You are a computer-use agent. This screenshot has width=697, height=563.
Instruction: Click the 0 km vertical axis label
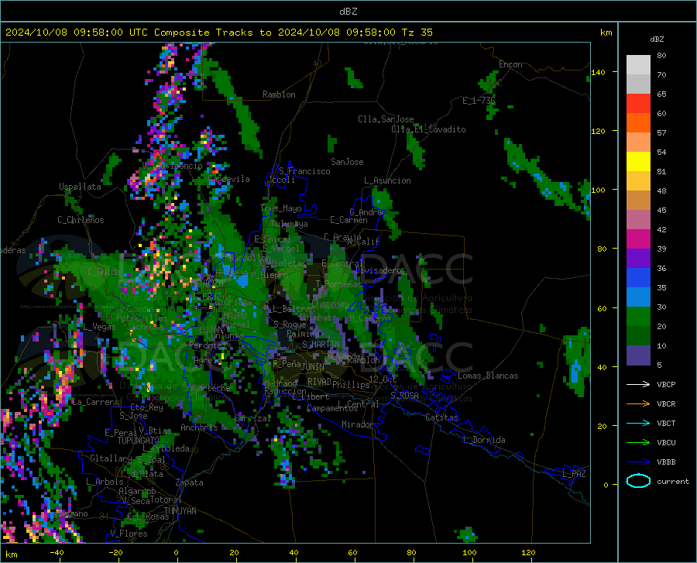coord(606,485)
